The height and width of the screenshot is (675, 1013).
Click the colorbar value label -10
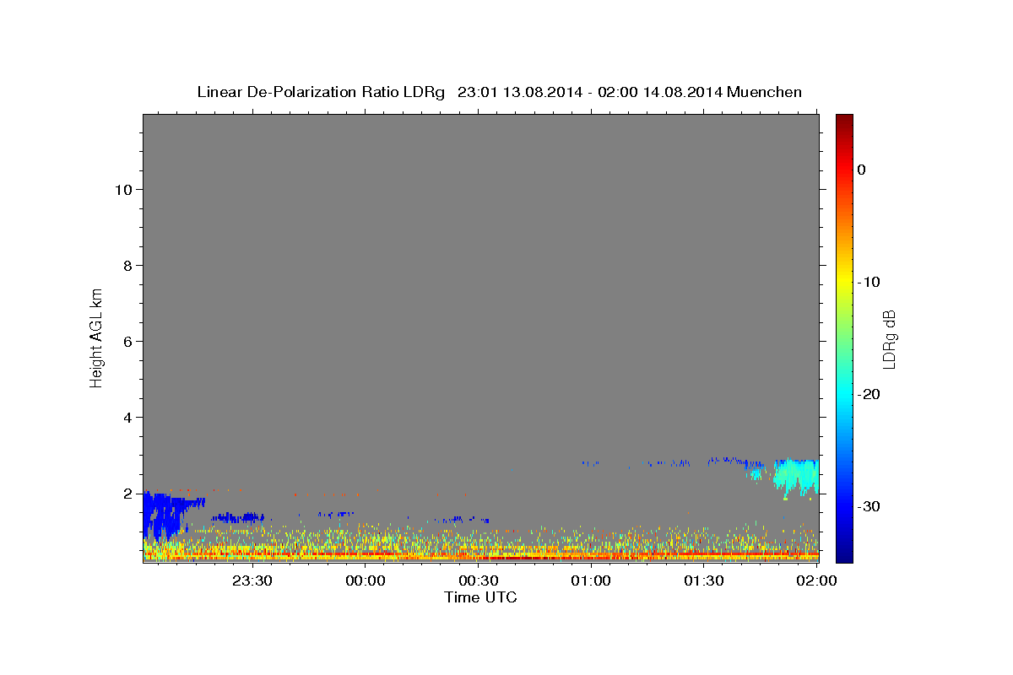869,282
